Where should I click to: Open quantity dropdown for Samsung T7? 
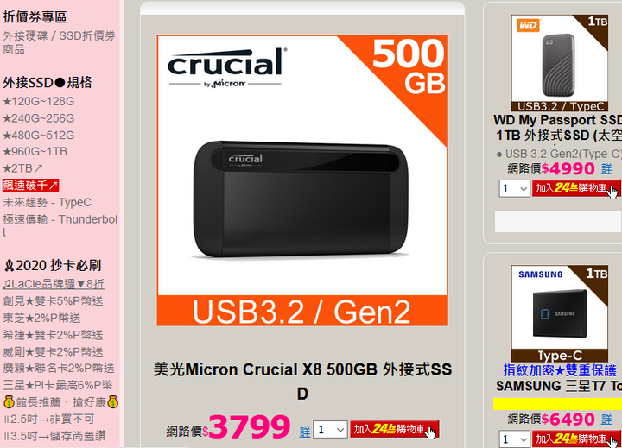[514, 439]
